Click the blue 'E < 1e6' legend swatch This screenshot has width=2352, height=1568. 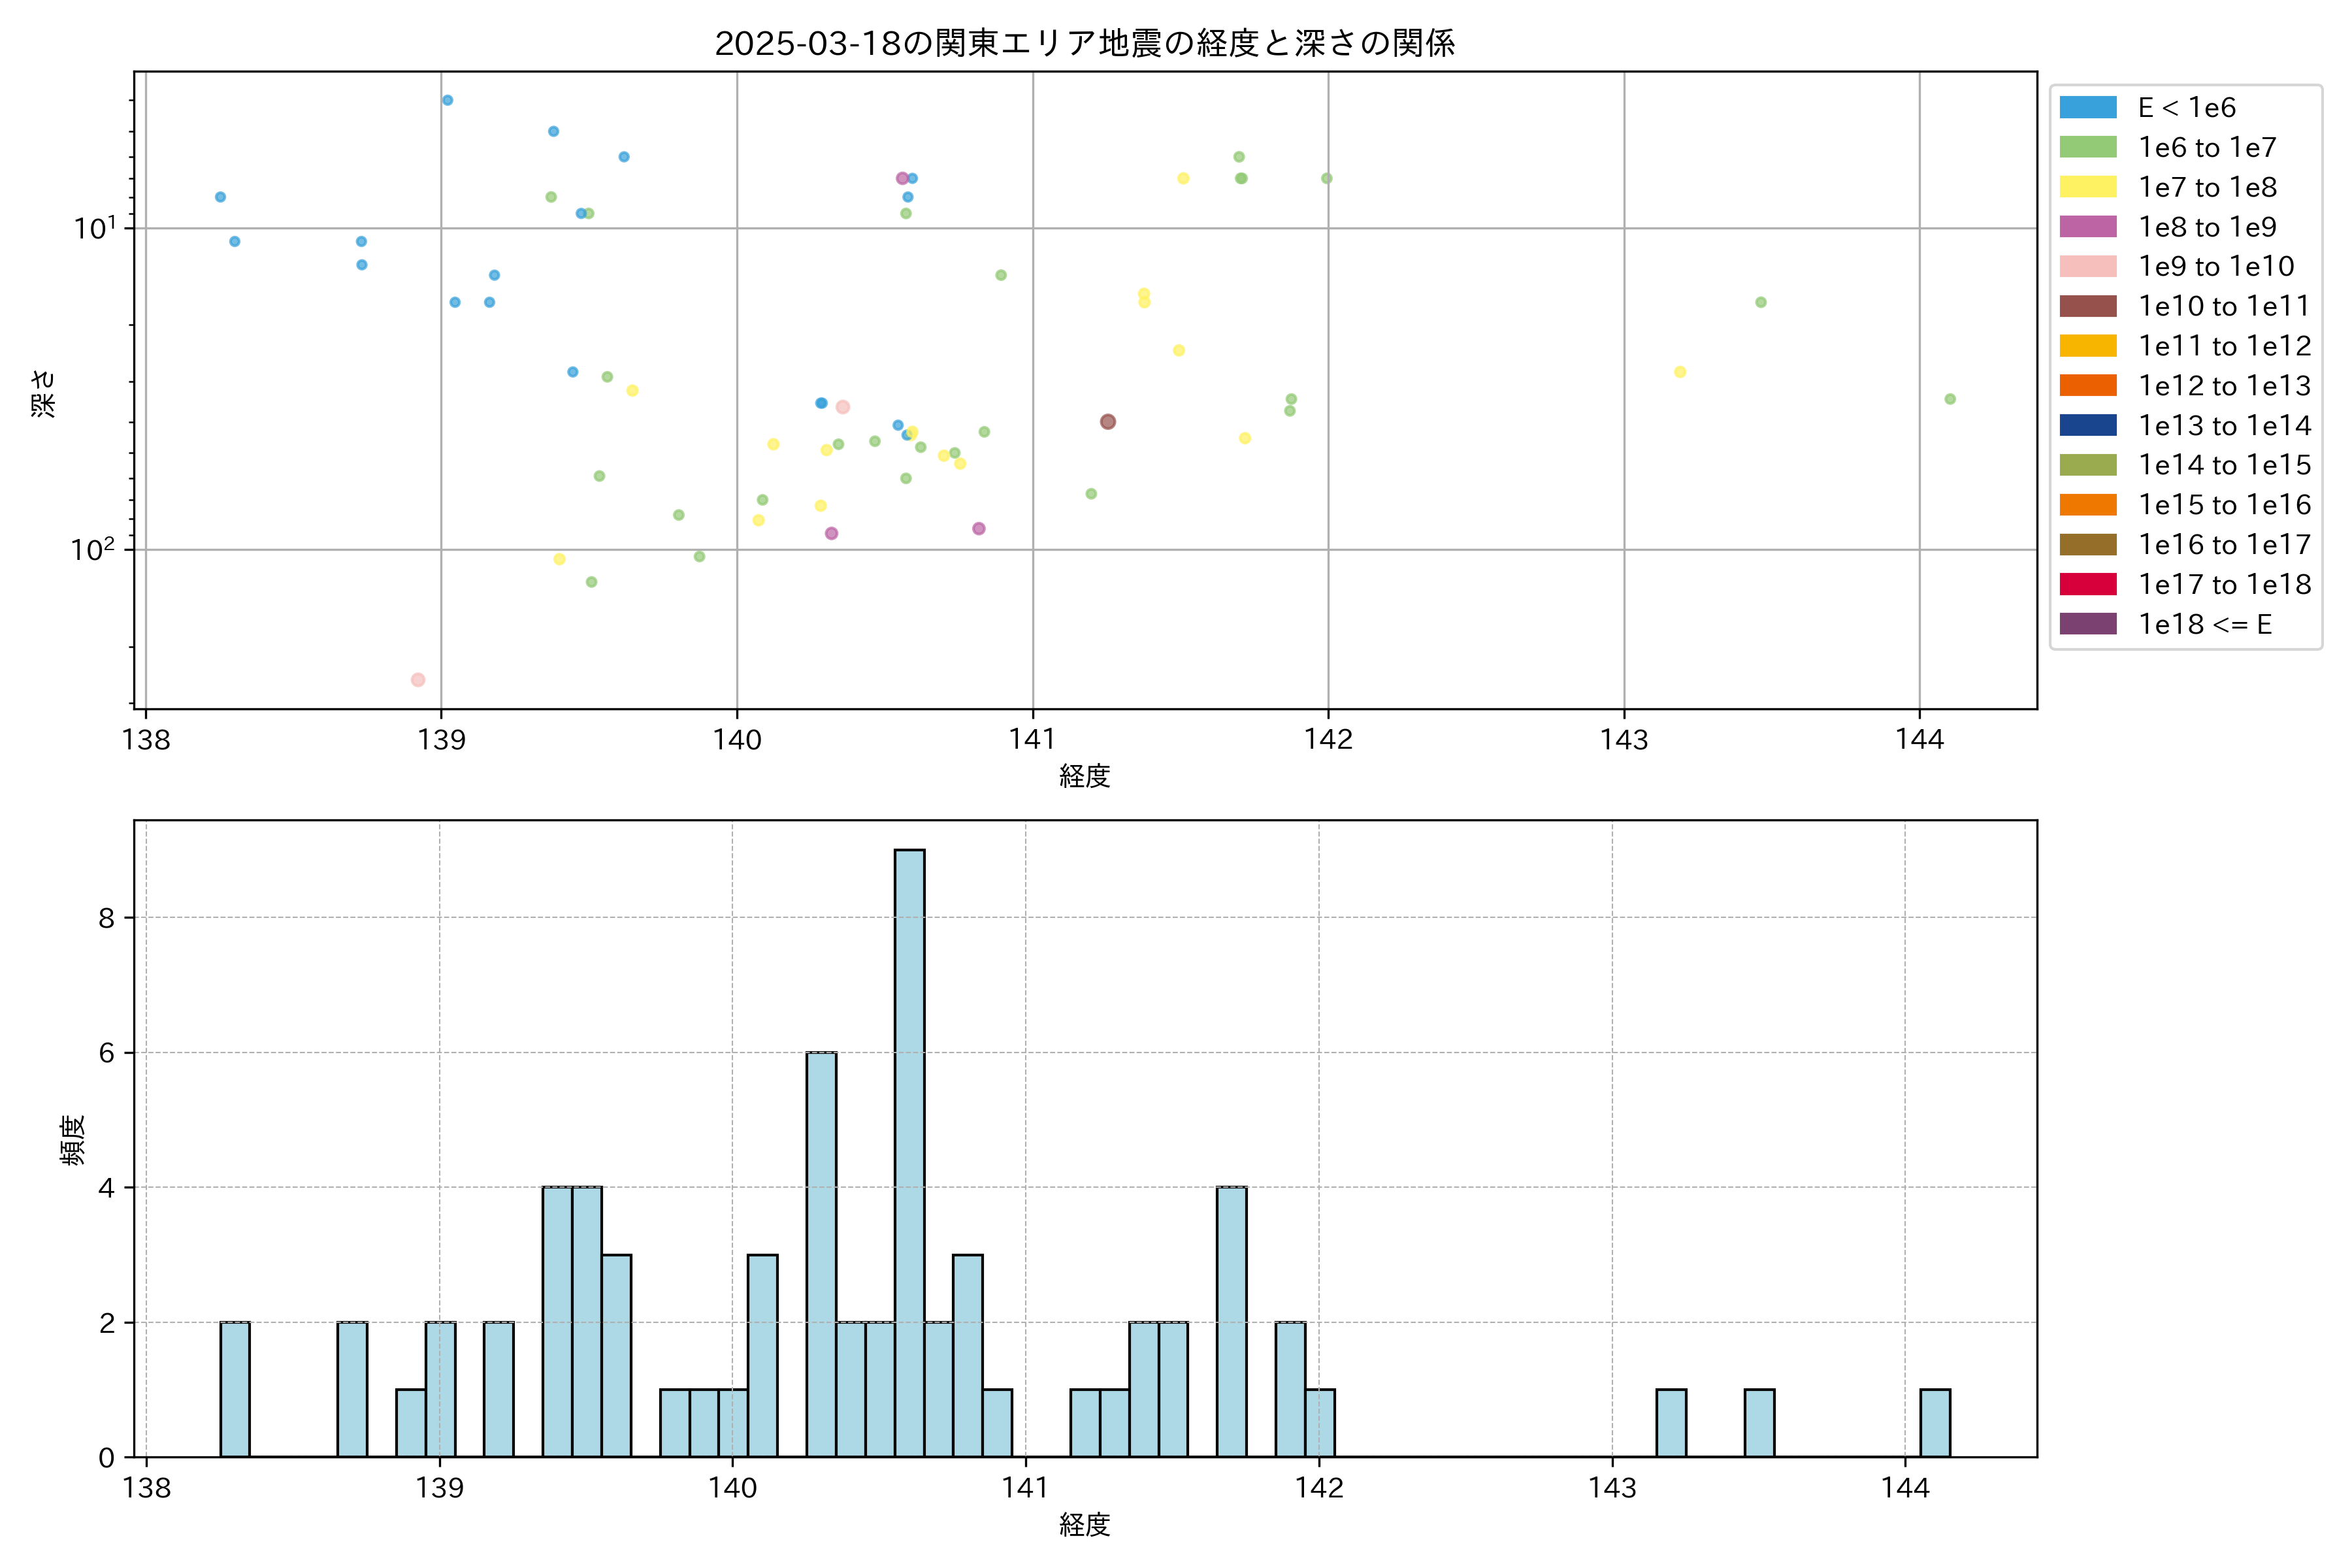click(2087, 108)
